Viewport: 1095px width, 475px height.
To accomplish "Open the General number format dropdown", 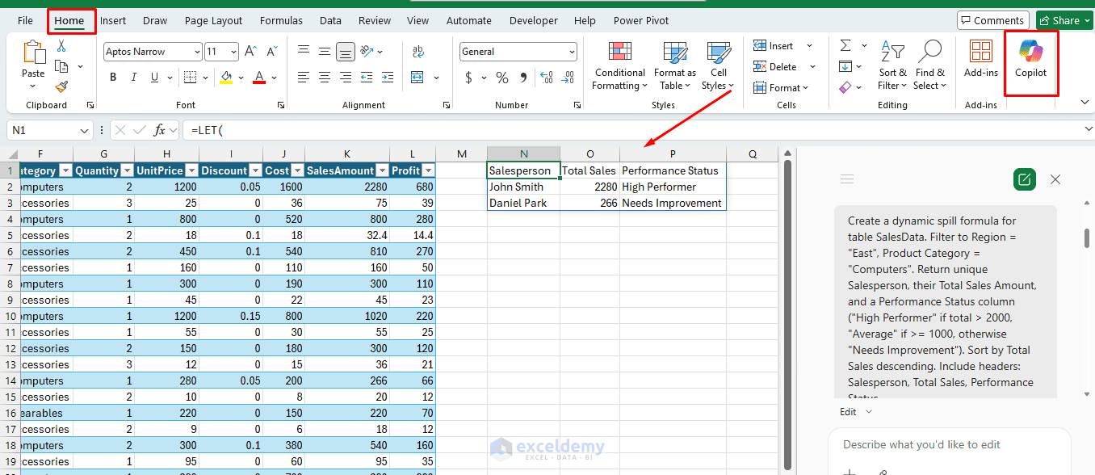I will tap(572, 52).
